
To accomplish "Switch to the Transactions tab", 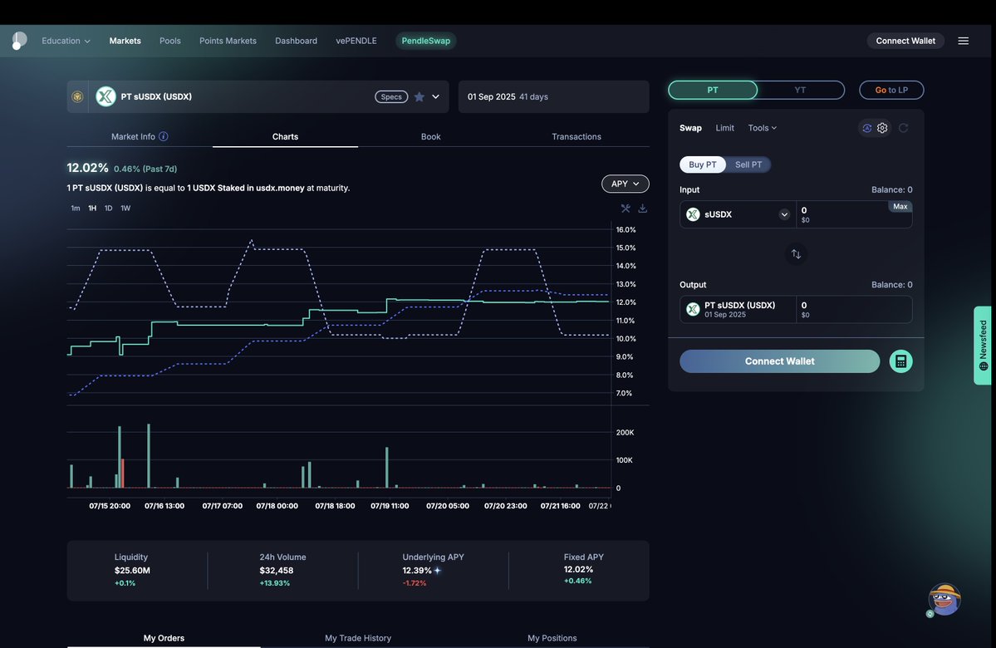I will pos(577,136).
